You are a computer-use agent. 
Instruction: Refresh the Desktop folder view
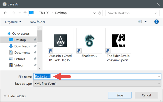click(x=100, y=13)
